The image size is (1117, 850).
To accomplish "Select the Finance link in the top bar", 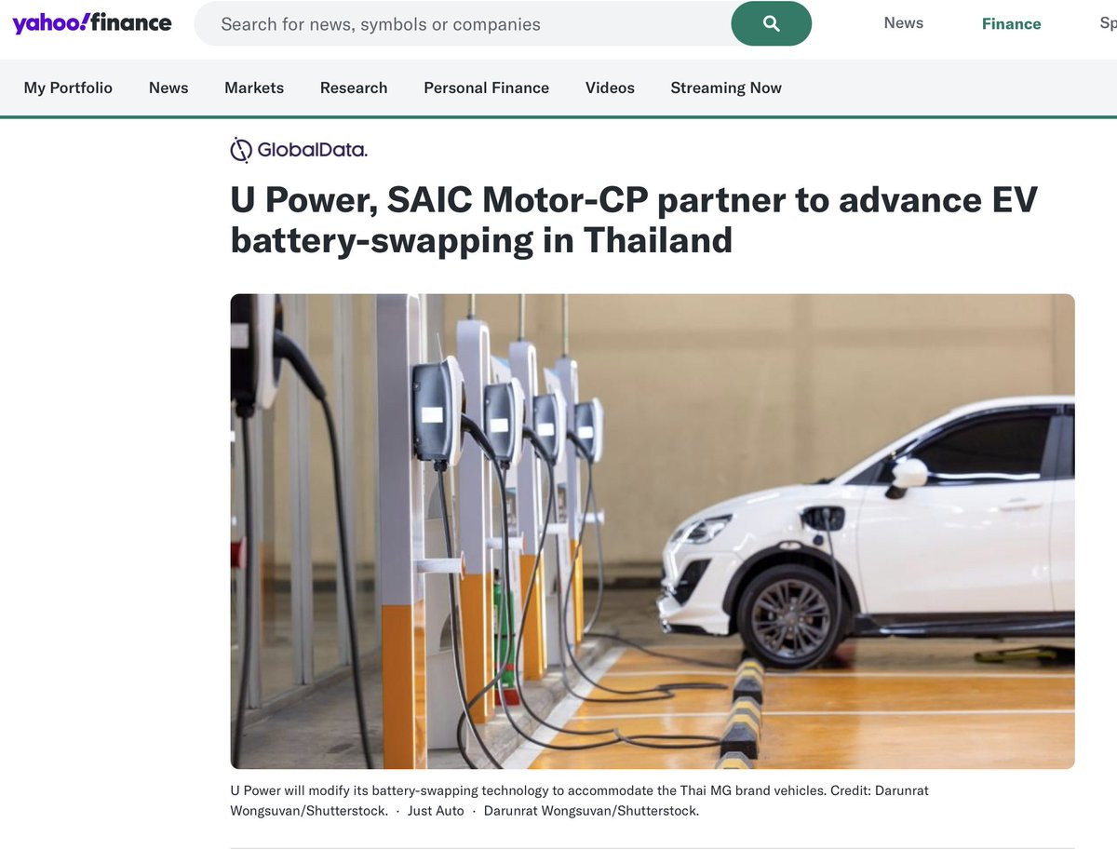I will [1011, 24].
